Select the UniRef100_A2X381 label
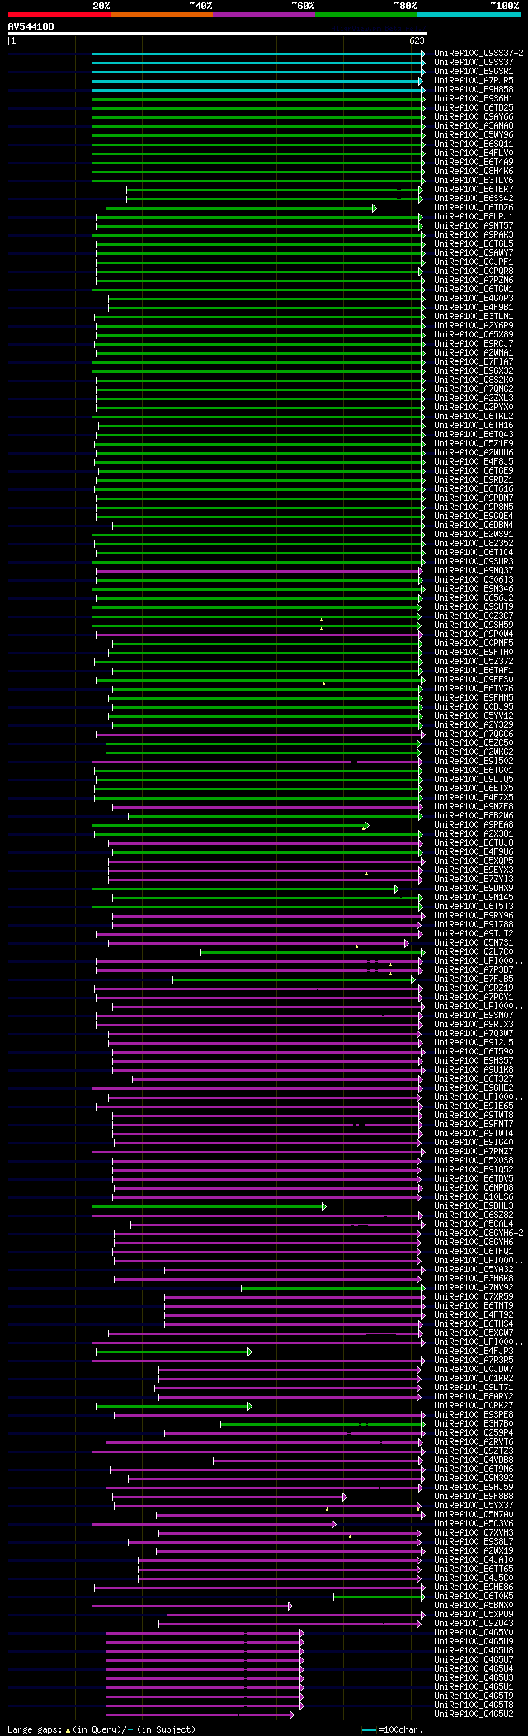Viewport: 528px width, 1736px height. click(x=474, y=833)
